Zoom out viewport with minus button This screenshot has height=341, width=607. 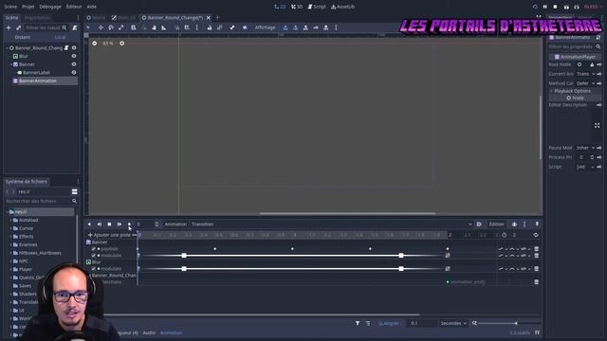[95, 44]
